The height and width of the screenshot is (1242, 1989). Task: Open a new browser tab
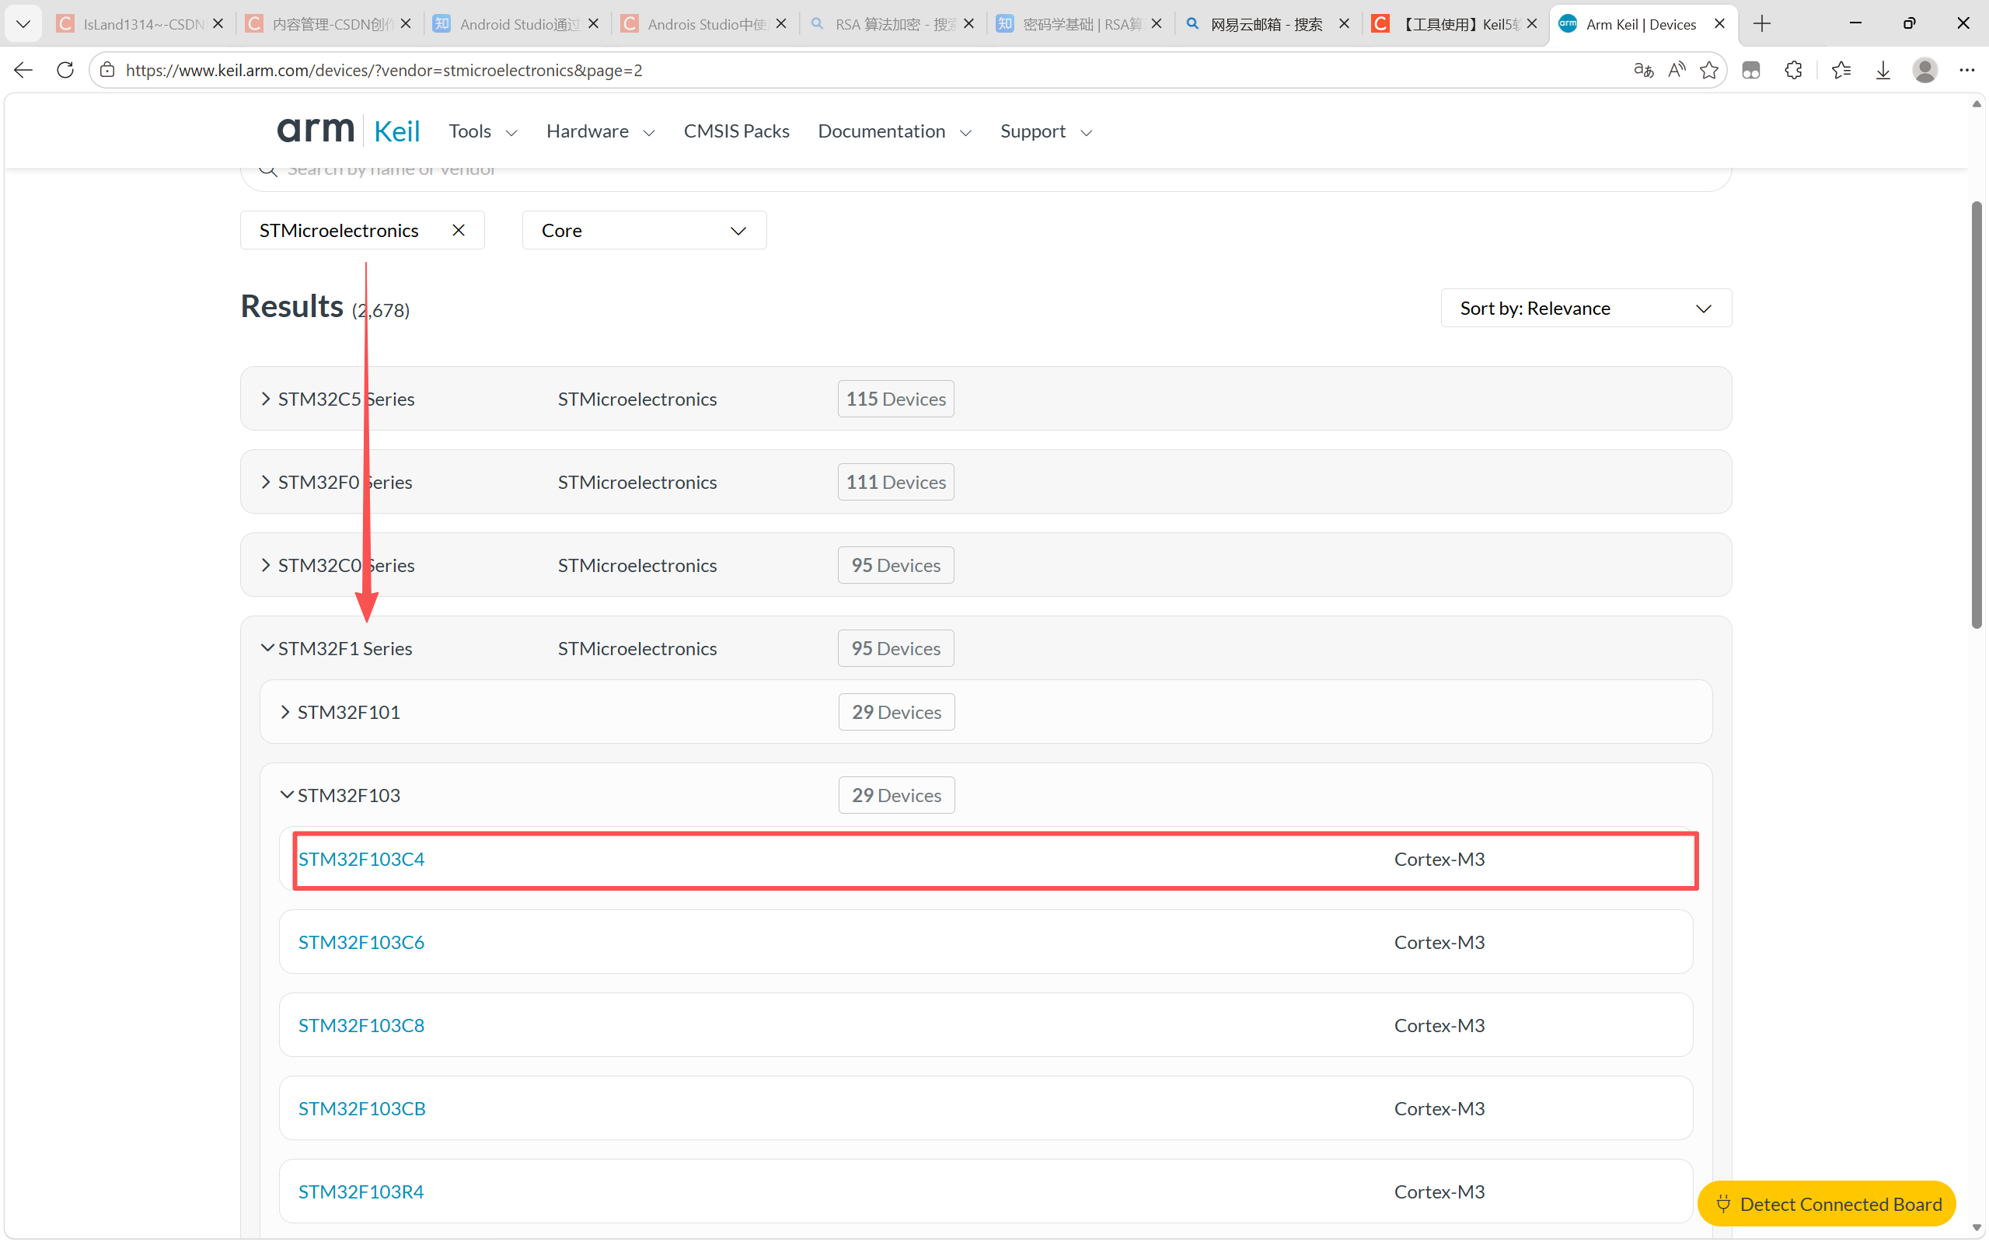(1761, 24)
